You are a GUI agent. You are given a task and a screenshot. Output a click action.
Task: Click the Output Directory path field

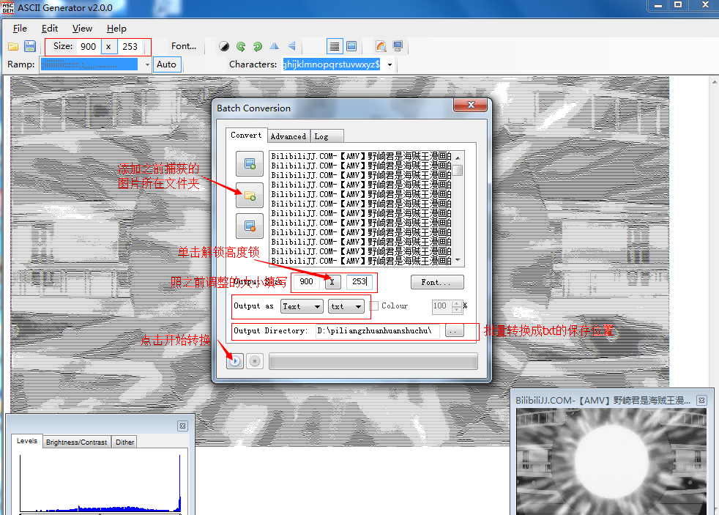pos(378,331)
